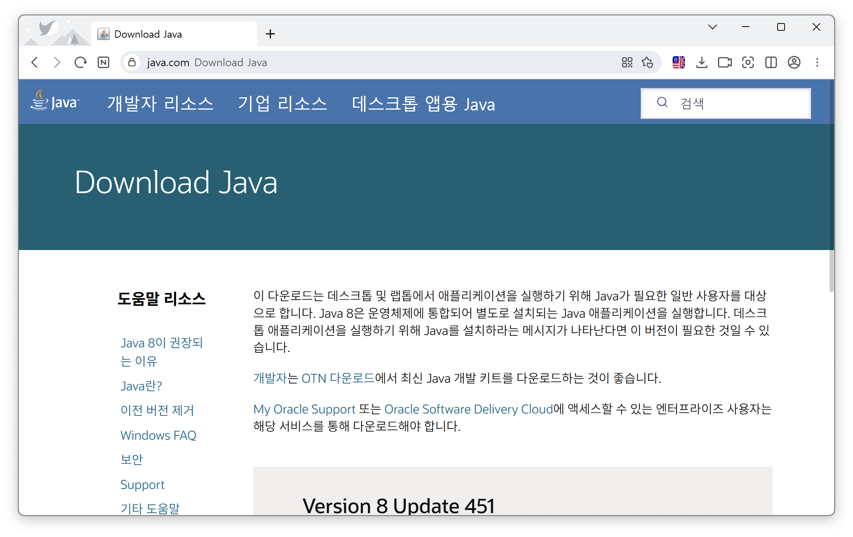Open a new tab with plus button

270,34
